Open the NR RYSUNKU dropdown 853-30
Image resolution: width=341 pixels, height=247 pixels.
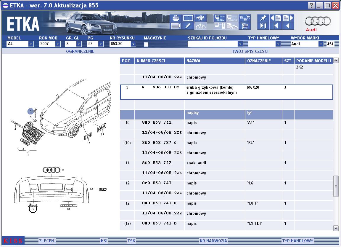(133, 44)
